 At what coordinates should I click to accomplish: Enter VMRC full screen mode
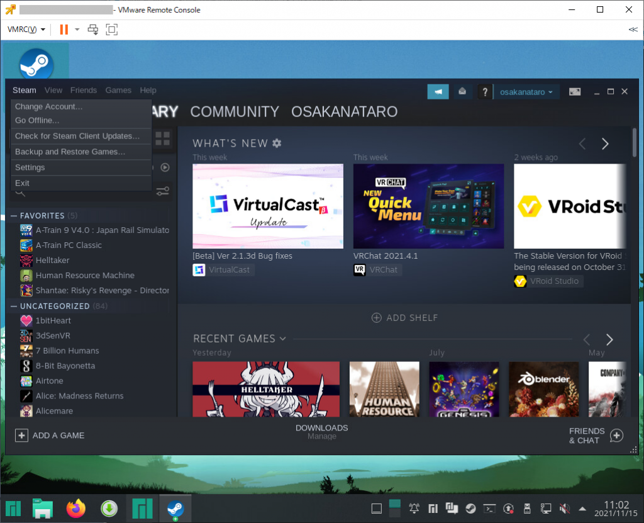tap(112, 29)
